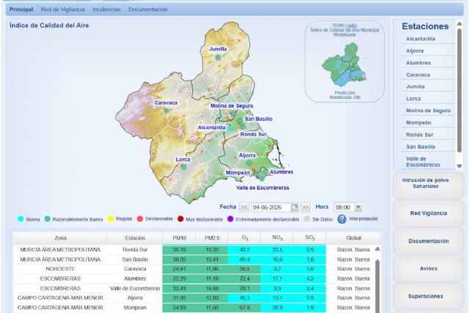The height and width of the screenshot is (313, 469).
Task: Go to next date with >> button
Action: pyautogui.click(x=306, y=207)
